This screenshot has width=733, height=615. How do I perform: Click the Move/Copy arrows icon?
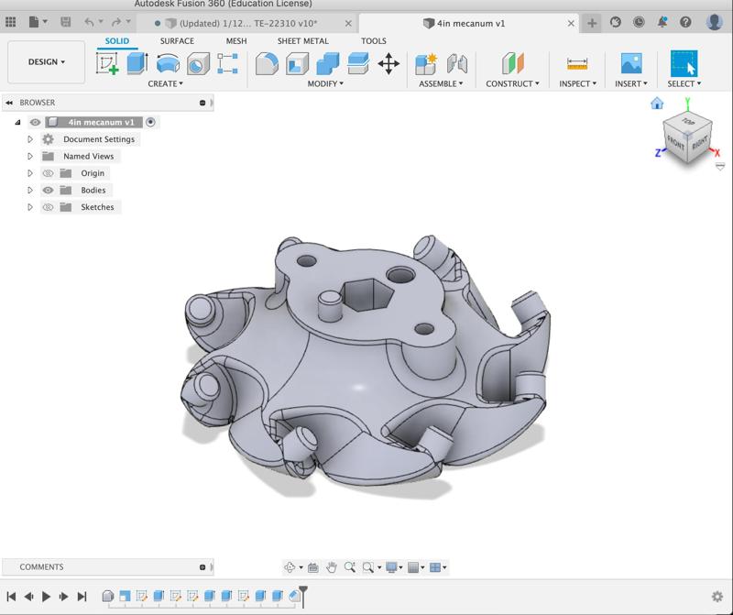(388, 63)
